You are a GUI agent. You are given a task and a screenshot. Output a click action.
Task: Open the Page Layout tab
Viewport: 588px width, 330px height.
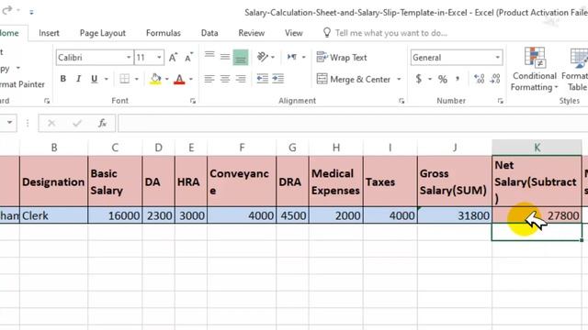click(102, 33)
